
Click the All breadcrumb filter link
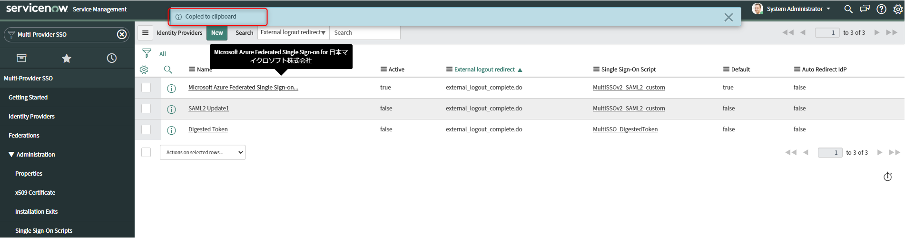(x=163, y=54)
